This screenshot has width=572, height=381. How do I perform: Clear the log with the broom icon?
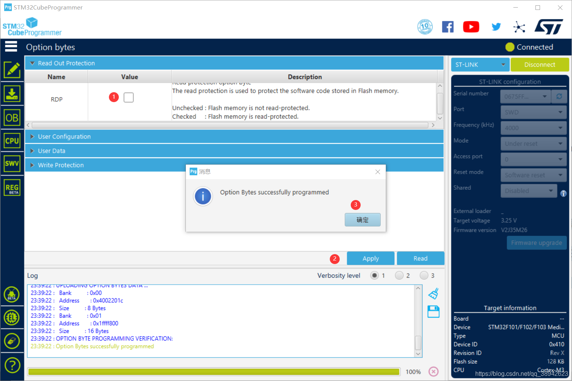[433, 294]
